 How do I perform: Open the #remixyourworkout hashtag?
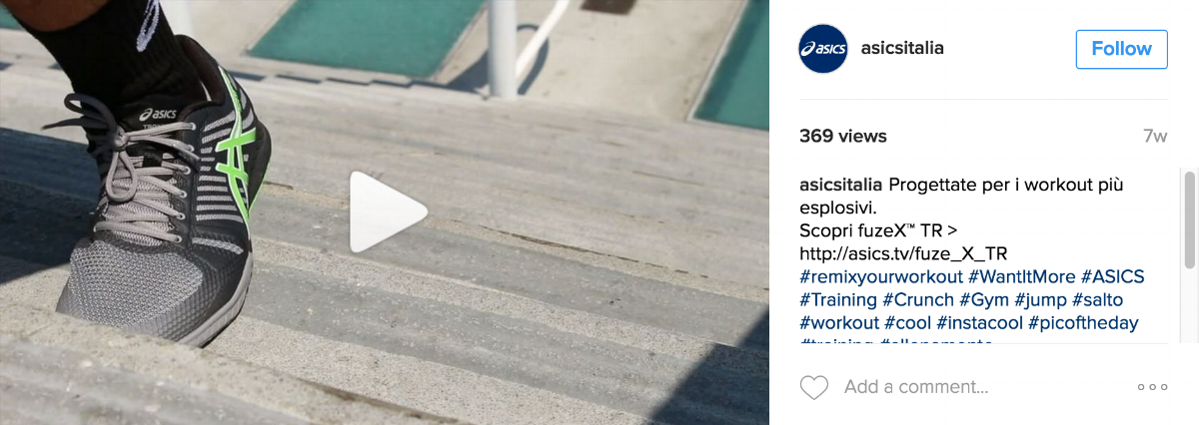tap(881, 276)
